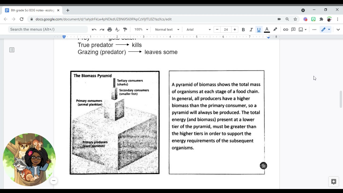343x193 pixels.
Task: Go back in browser
Action: (x=6, y=19)
